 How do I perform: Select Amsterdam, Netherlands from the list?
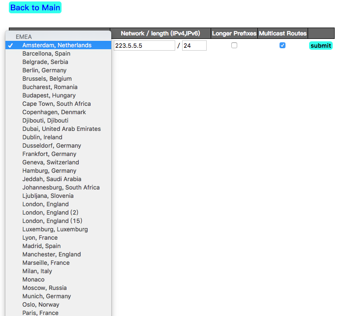(x=57, y=45)
